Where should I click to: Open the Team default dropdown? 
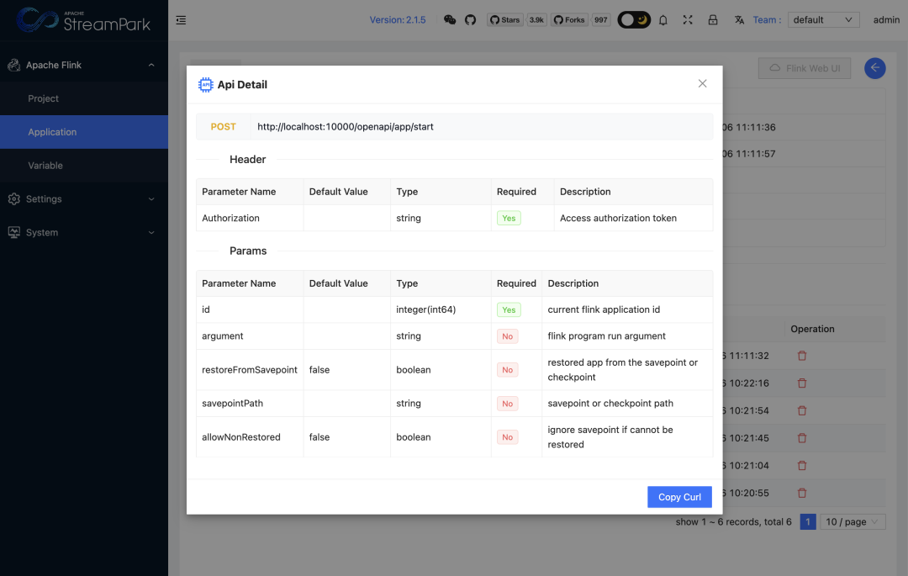point(822,20)
